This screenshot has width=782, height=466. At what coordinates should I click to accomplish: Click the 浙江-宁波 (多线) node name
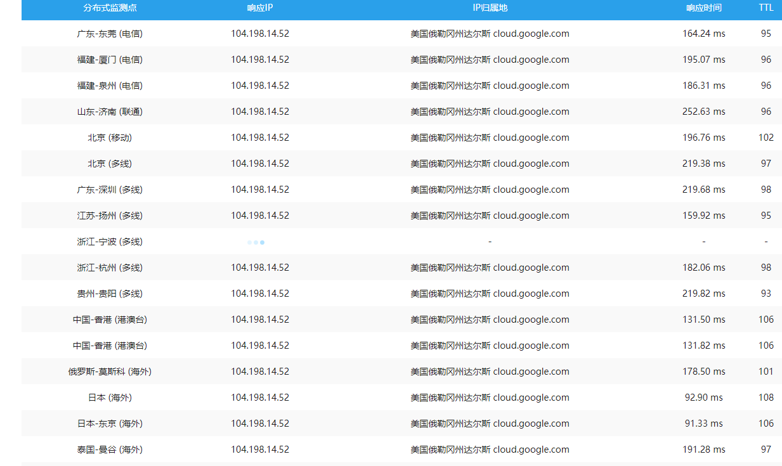click(x=110, y=242)
